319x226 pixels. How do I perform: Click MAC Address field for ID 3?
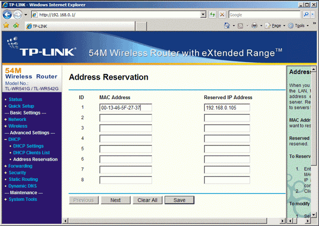[125, 128]
